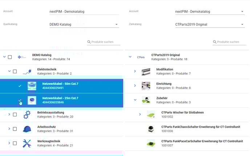Click the Netzwerkkabel 50m Cat.7 product thumbnail
250x156 pixels.
click(x=32, y=86)
